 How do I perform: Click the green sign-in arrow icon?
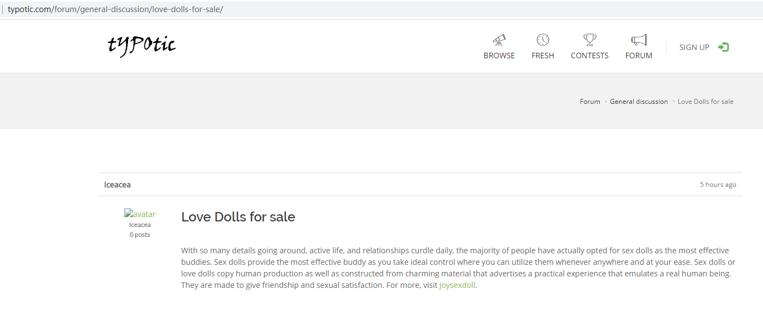[723, 47]
